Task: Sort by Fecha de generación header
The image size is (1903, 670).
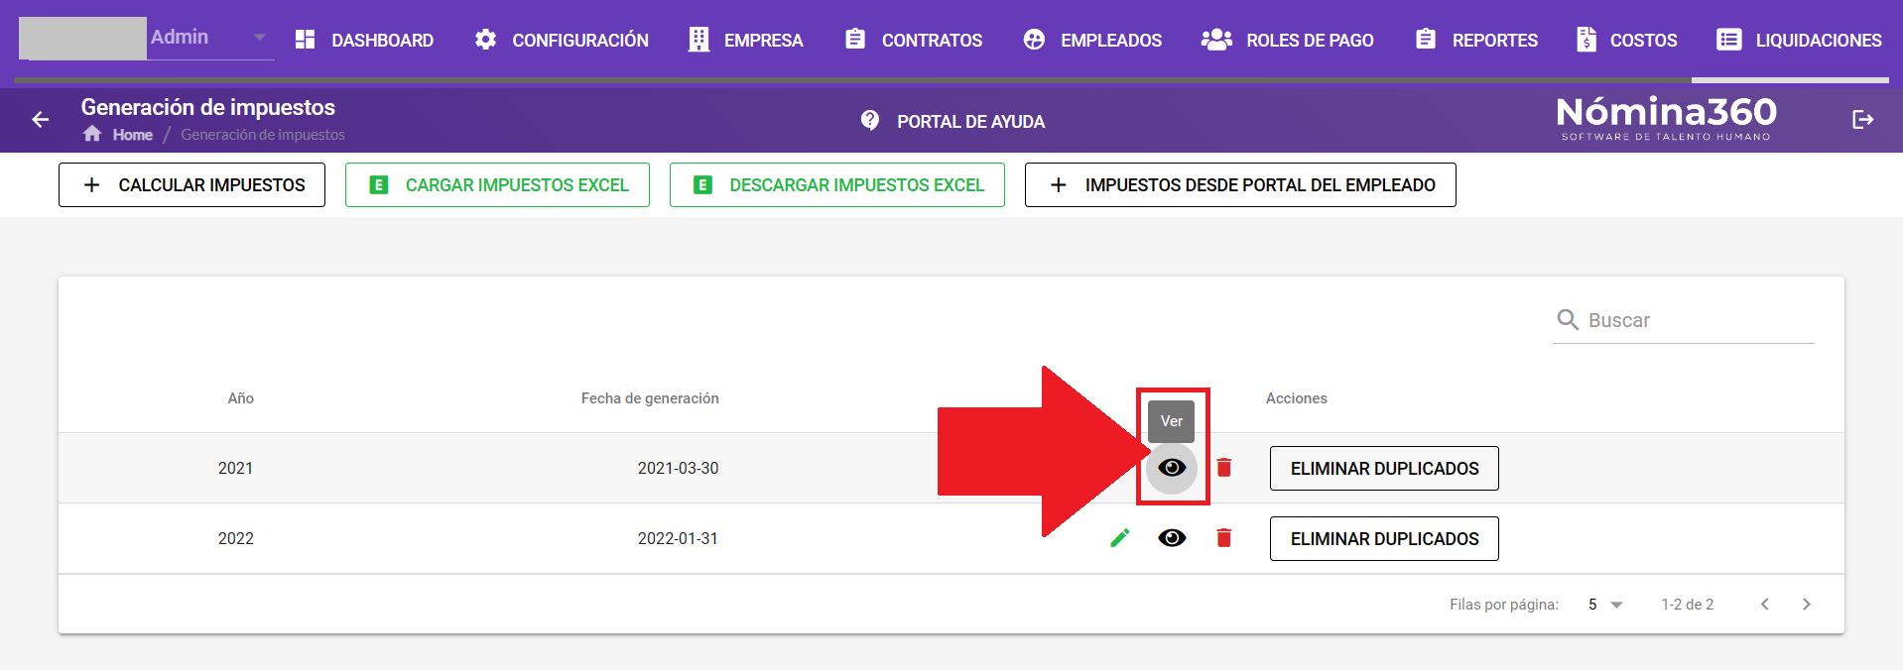Action: click(650, 398)
